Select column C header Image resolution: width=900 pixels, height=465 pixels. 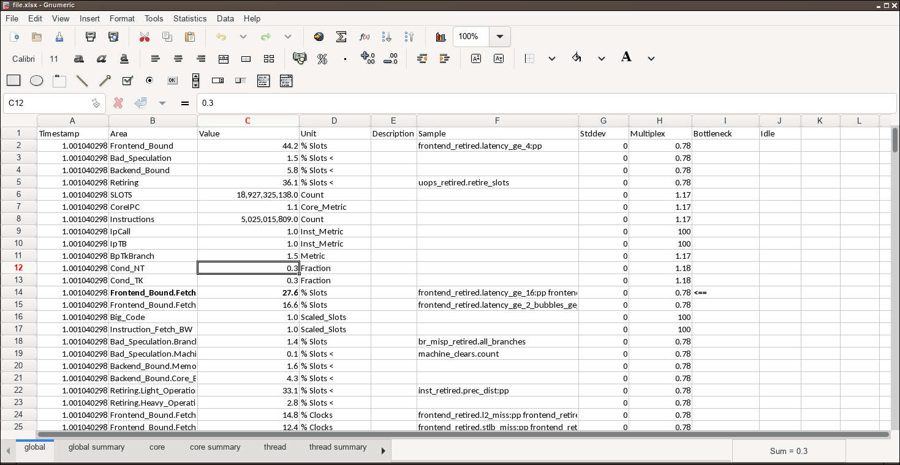pos(248,121)
